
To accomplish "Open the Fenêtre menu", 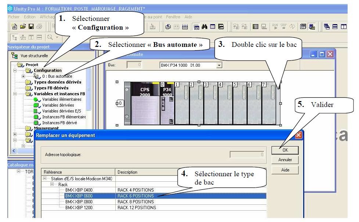I will coord(173,17).
